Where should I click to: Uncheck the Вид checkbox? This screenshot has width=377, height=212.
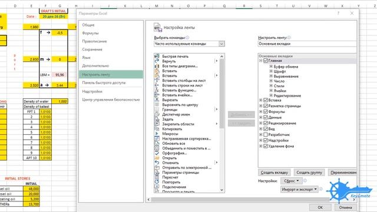[x=266, y=129]
